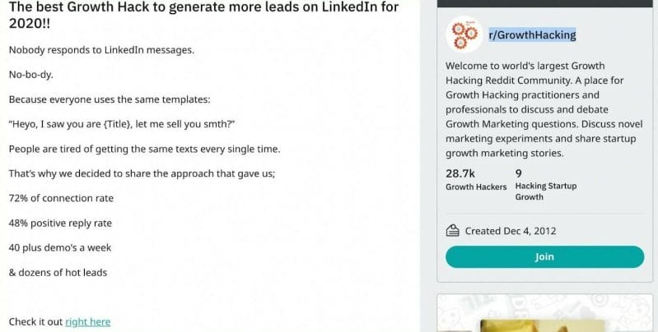Click the advertisement thumbnail below community card
The height and width of the screenshot is (332, 658).
[x=544, y=313]
